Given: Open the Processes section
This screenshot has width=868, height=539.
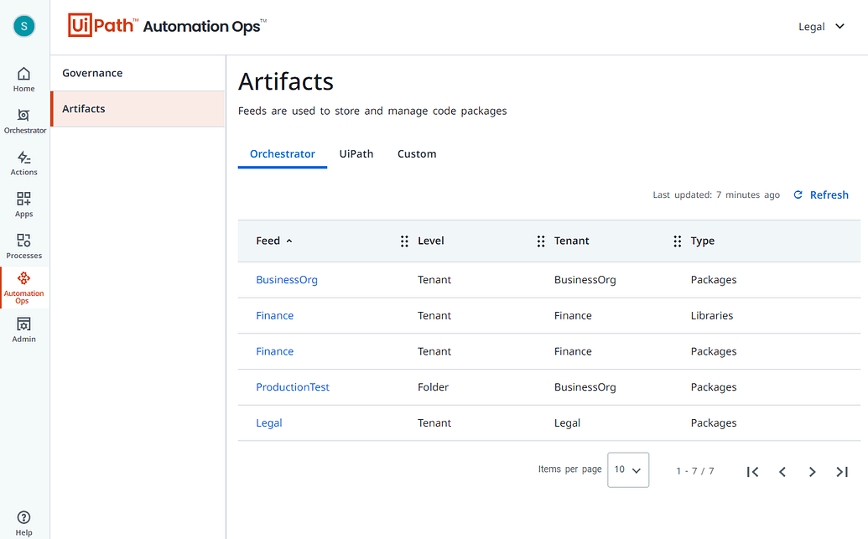Looking at the screenshot, I should [x=23, y=246].
